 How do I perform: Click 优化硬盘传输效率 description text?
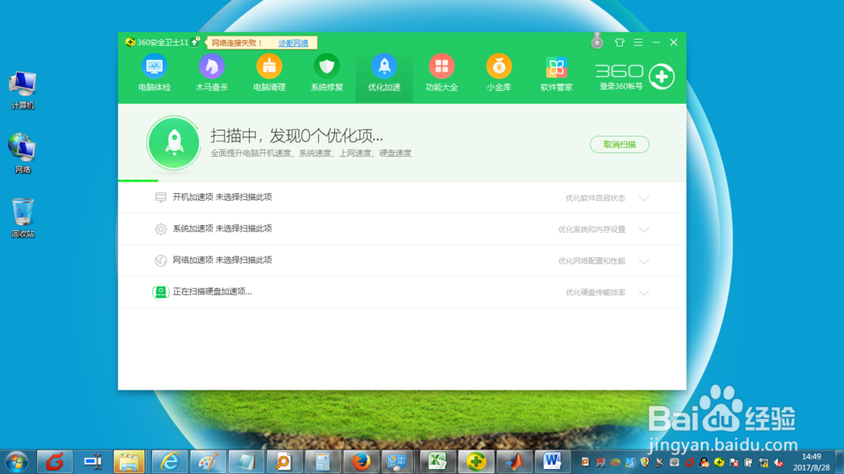tap(595, 293)
